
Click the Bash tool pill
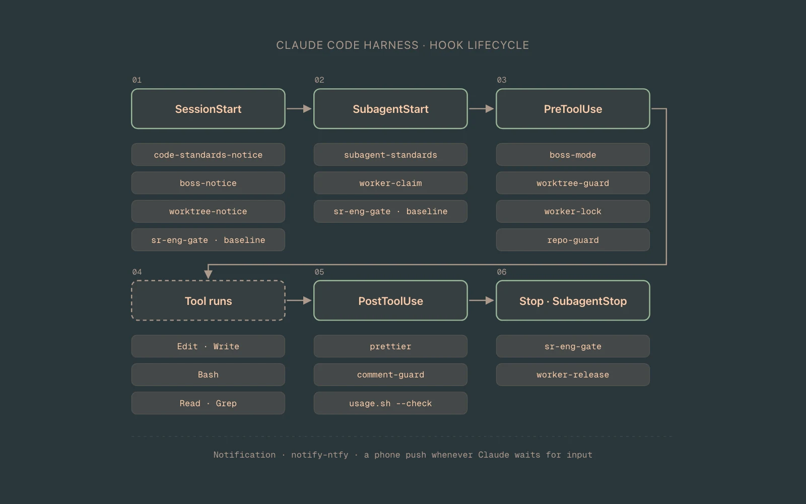(208, 374)
